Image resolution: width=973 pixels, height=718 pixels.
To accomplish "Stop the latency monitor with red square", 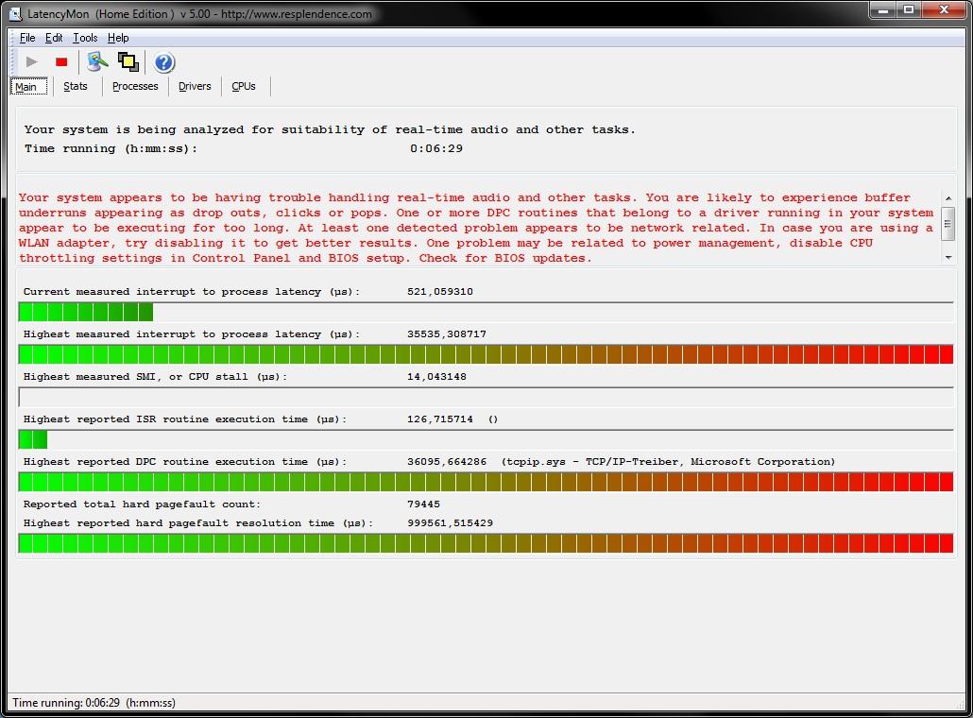I will coord(61,62).
